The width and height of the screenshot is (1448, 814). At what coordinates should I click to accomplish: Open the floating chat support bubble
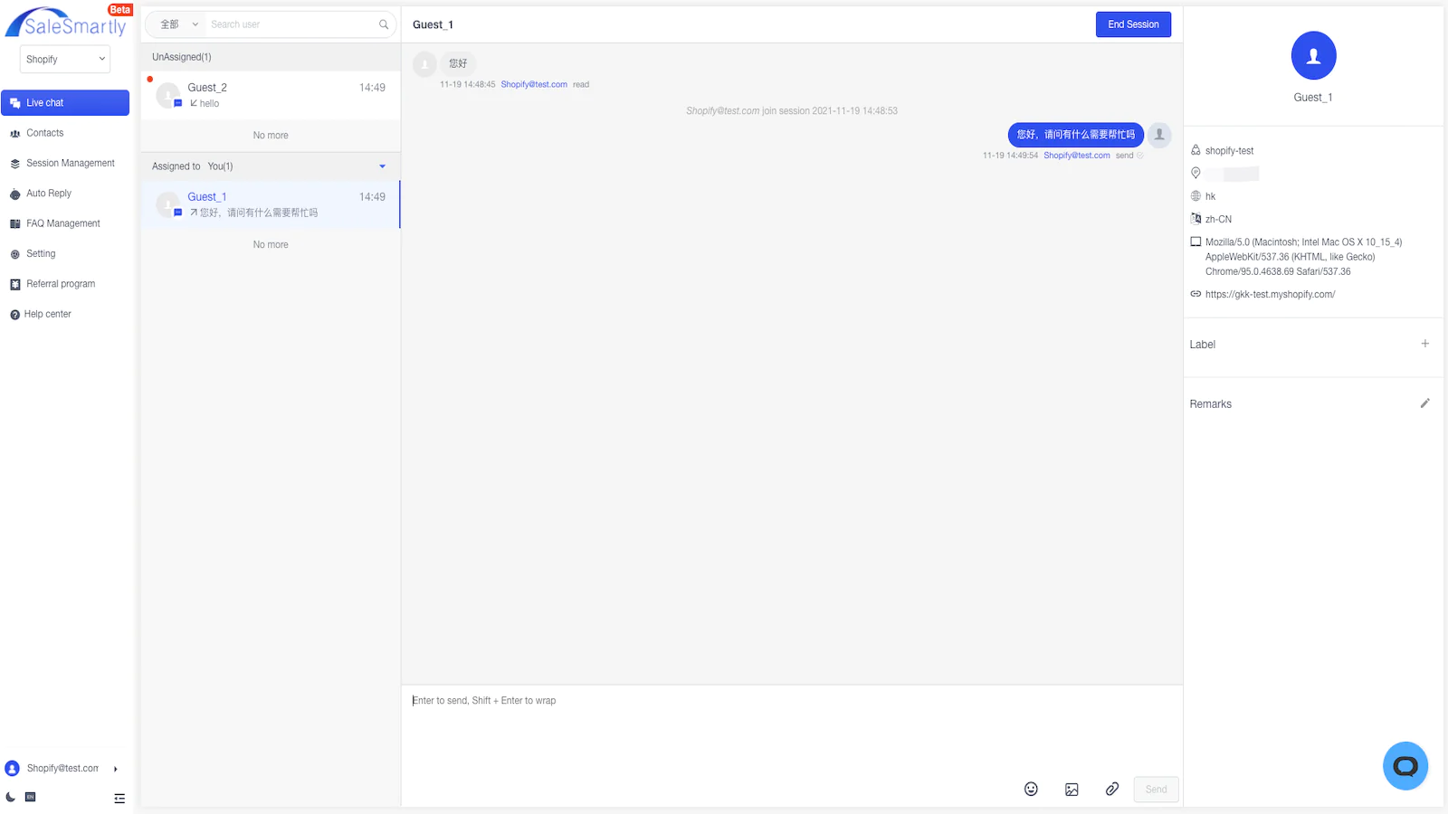pos(1405,766)
